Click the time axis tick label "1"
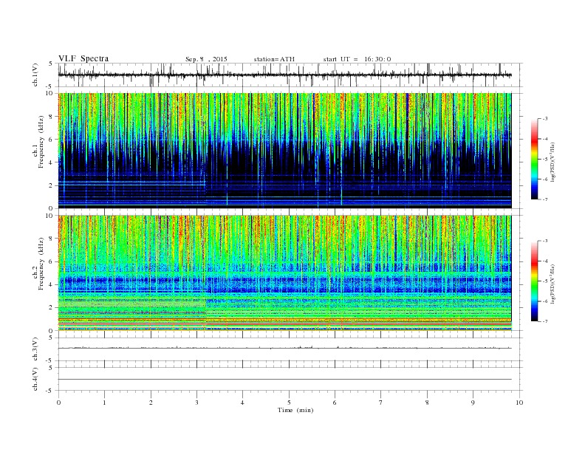The height and width of the screenshot is (452, 585). click(104, 403)
